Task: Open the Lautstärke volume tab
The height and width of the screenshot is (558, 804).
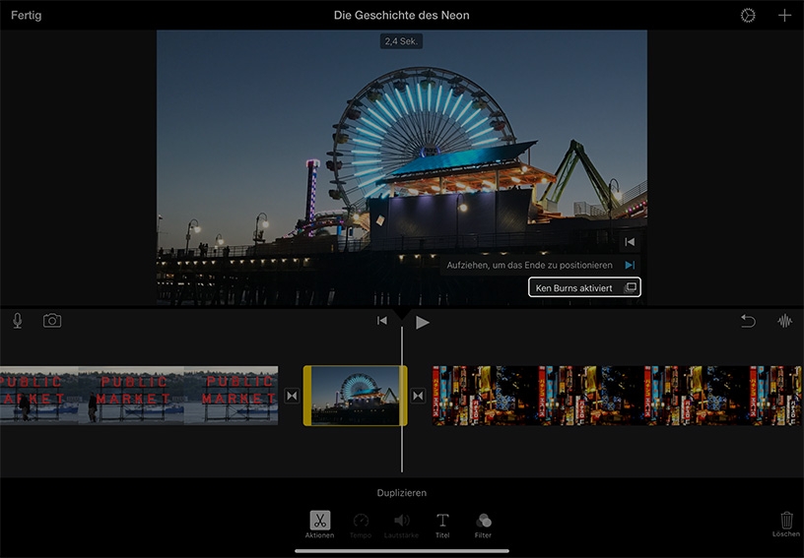Action: tap(401, 525)
